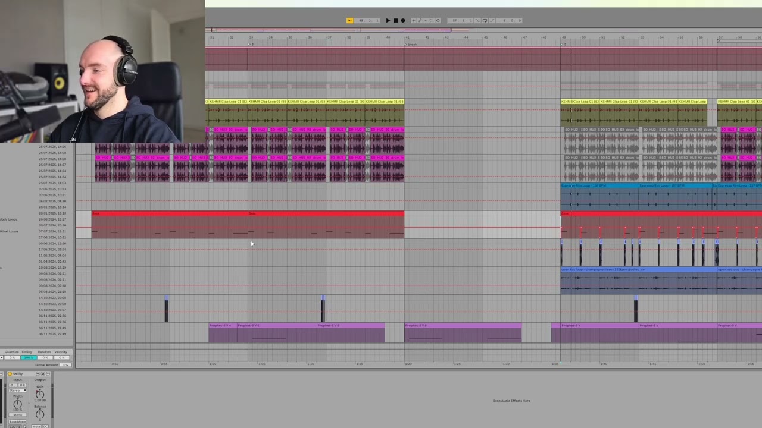Toggle the Punch-Out switch icon
The image size is (762, 428).
pos(492,20)
